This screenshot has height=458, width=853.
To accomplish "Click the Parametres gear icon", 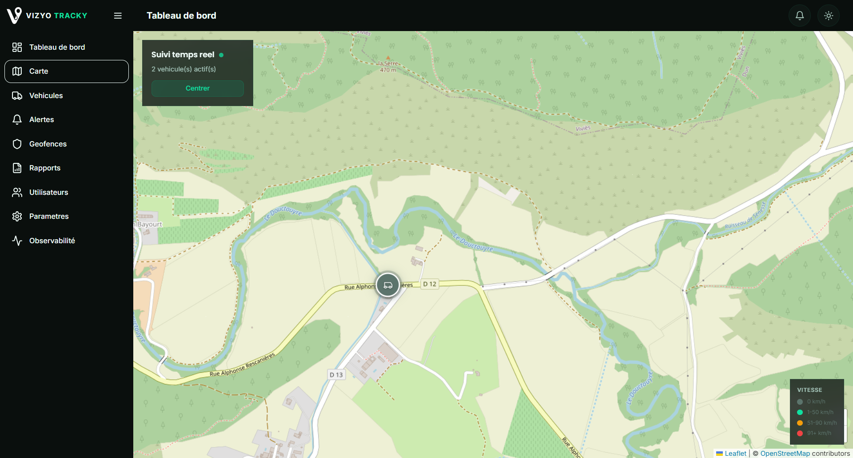I will click(x=17, y=216).
